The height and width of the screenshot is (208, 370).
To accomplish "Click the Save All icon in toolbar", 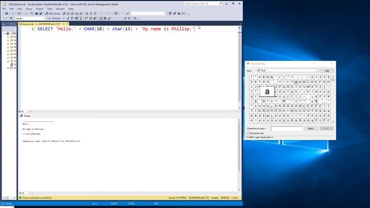I will coord(40,13).
